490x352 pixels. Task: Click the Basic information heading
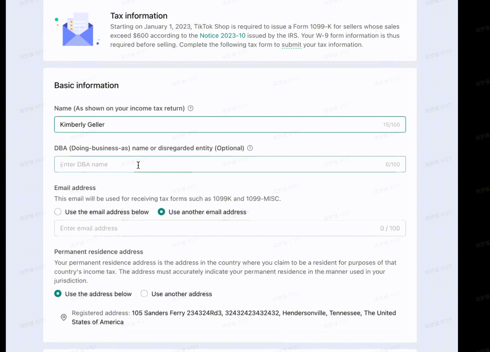(x=87, y=85)
